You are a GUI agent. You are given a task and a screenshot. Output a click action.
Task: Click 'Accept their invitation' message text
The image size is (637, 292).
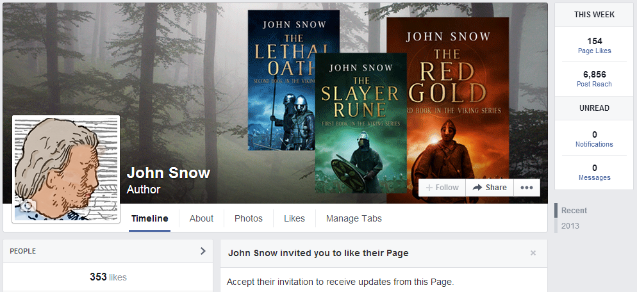point(340,282)
